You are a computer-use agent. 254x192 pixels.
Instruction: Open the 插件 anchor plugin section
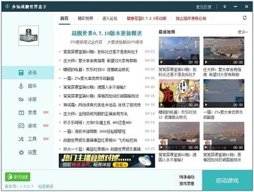coord(27,86)
